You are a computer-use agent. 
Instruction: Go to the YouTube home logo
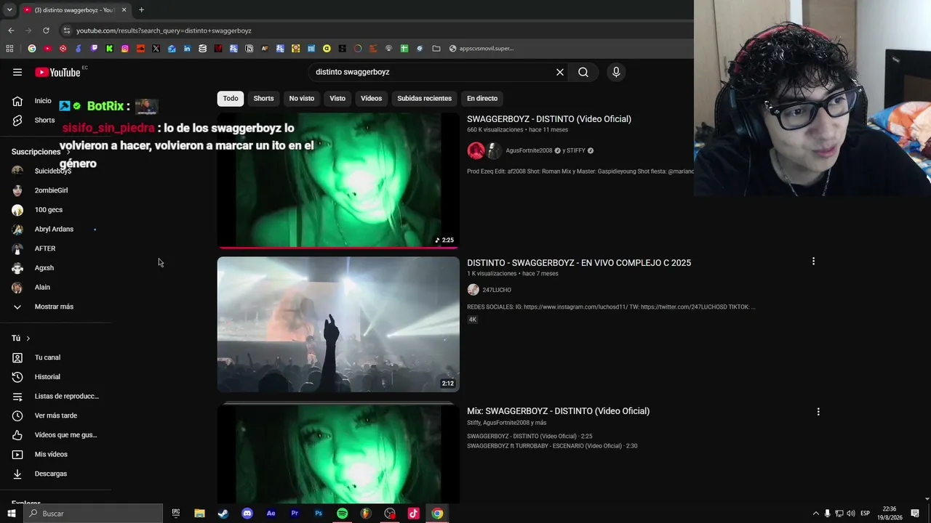click(x=57, y=72)
